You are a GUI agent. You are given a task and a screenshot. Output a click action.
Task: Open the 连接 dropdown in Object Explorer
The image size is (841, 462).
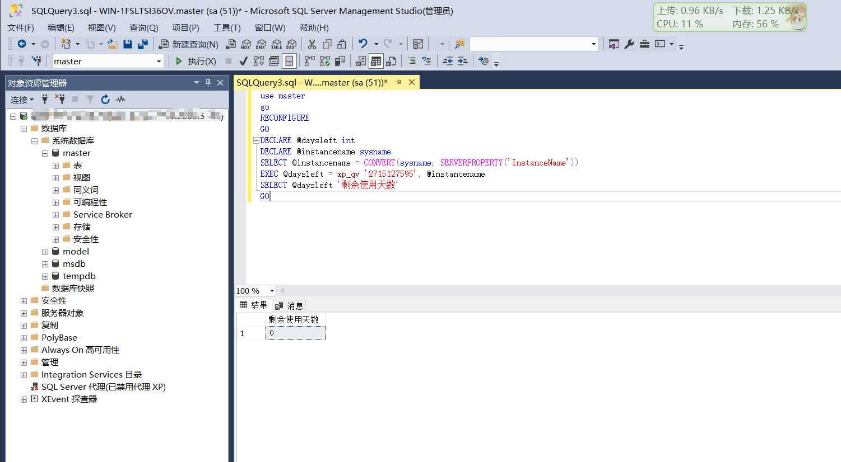click(22, 100)
